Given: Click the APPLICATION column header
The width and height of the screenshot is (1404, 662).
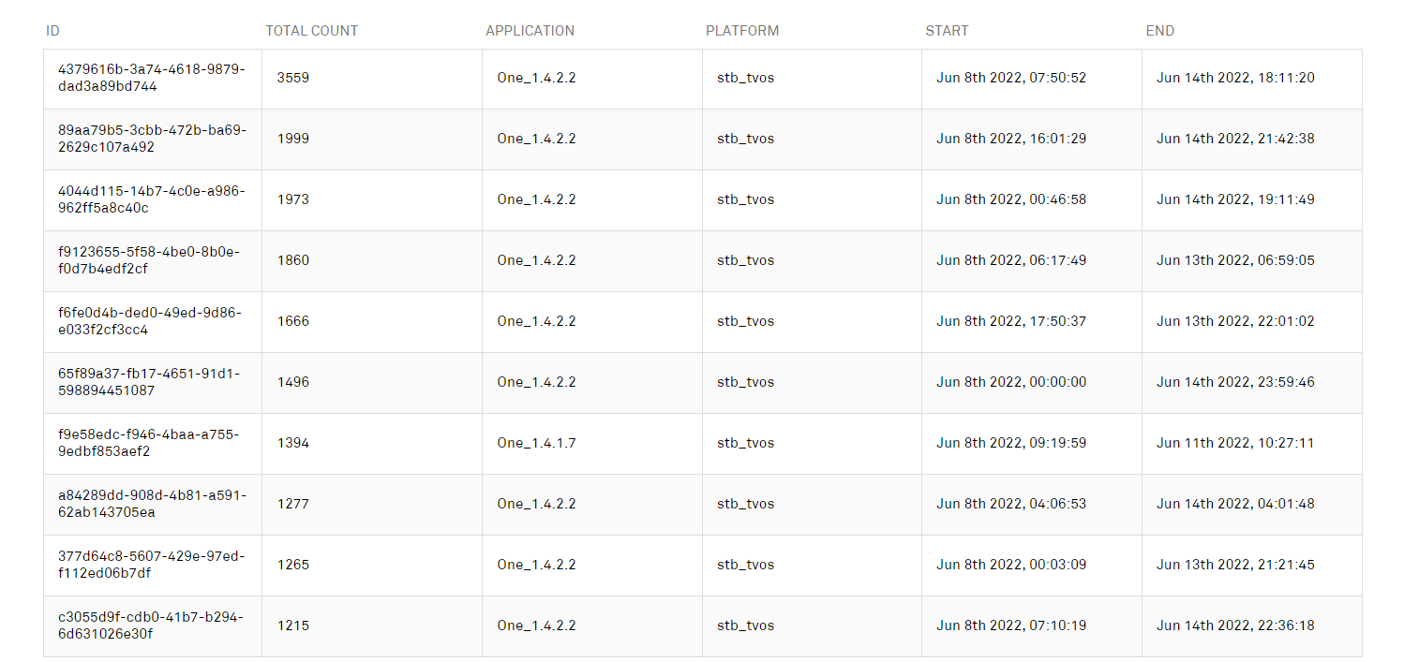Looking at the screenshot, I should (530, 31).
